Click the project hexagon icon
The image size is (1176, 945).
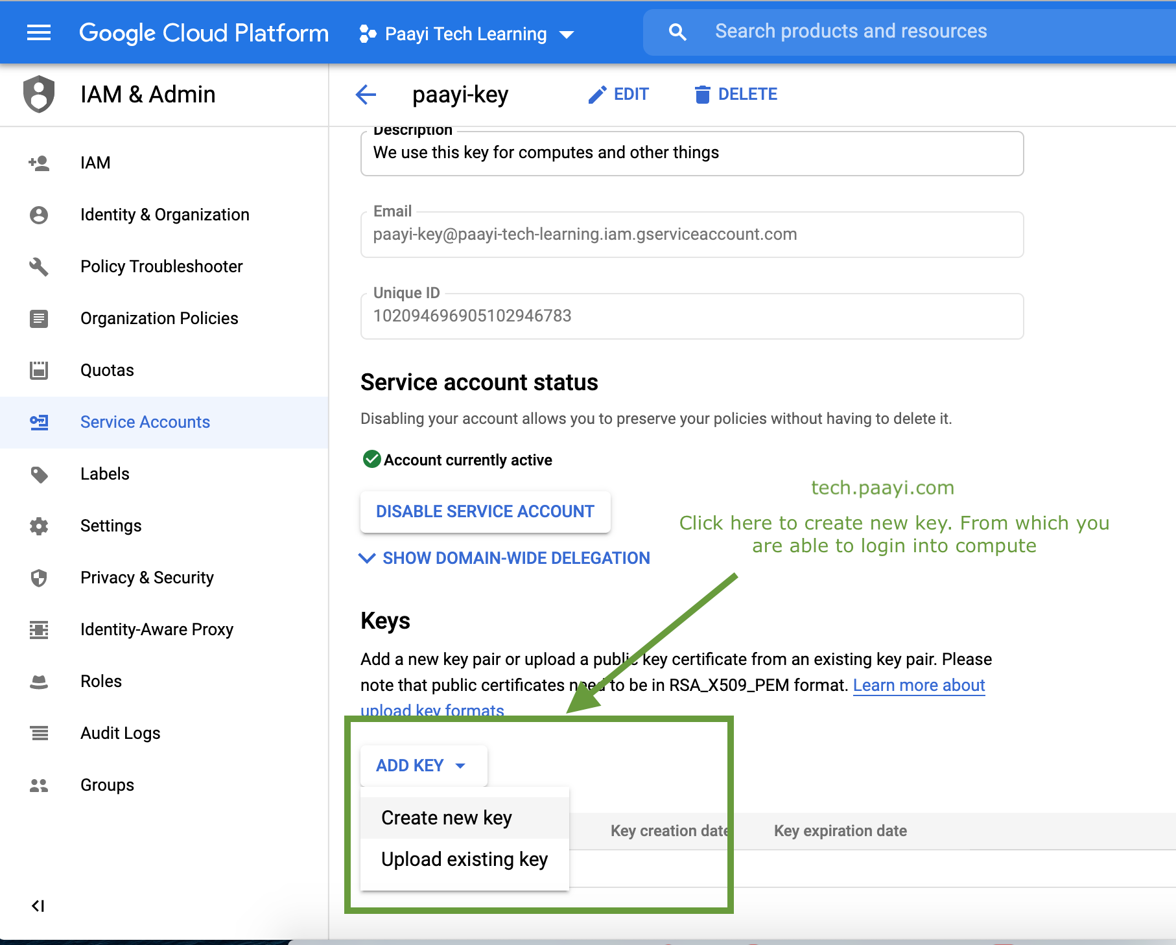tap(368, 34)
